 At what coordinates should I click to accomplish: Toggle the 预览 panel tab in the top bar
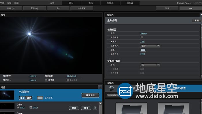tap(71, 3)
